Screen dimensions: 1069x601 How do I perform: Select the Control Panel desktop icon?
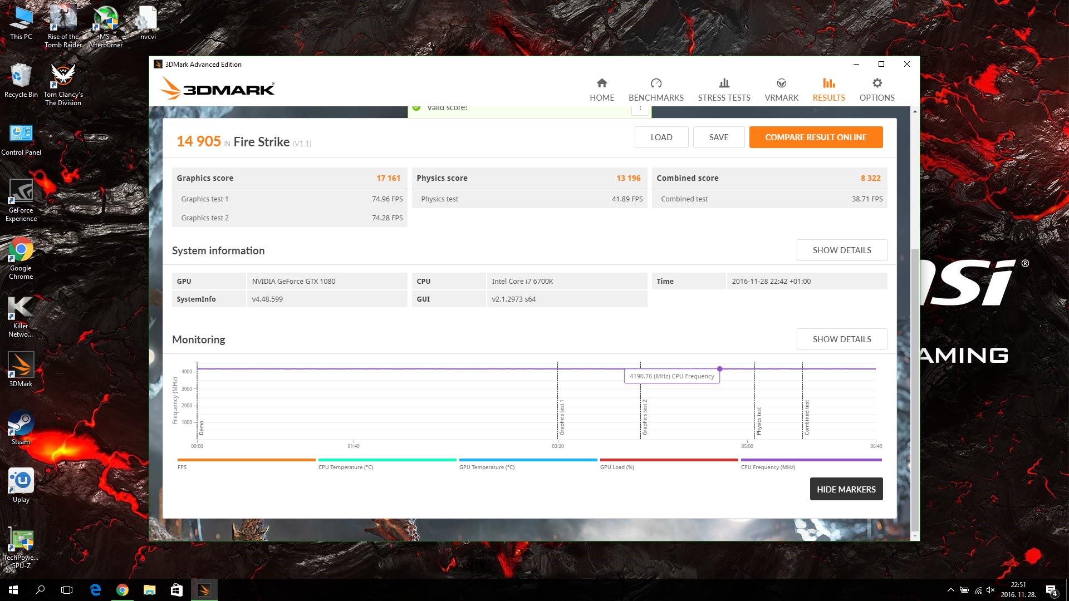(21, 139)
